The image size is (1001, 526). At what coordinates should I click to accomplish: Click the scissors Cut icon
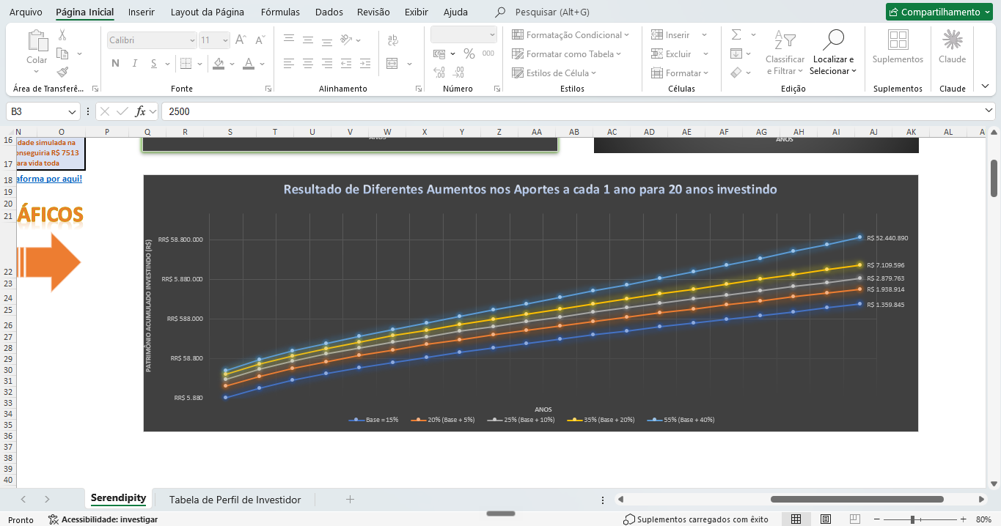click(x=62, y=35)
